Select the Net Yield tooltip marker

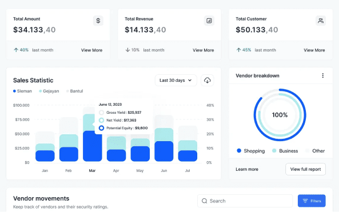pyautogui.click(x=101, y=120)
